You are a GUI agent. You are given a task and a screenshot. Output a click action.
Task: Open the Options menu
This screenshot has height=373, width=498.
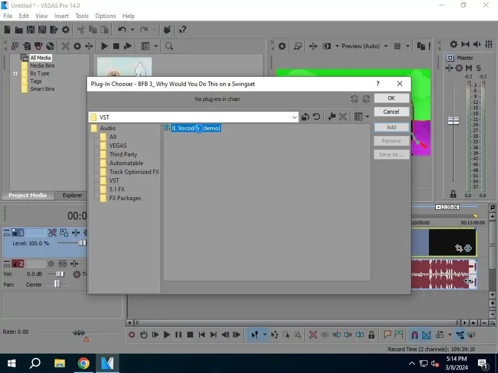click(106, 16)
